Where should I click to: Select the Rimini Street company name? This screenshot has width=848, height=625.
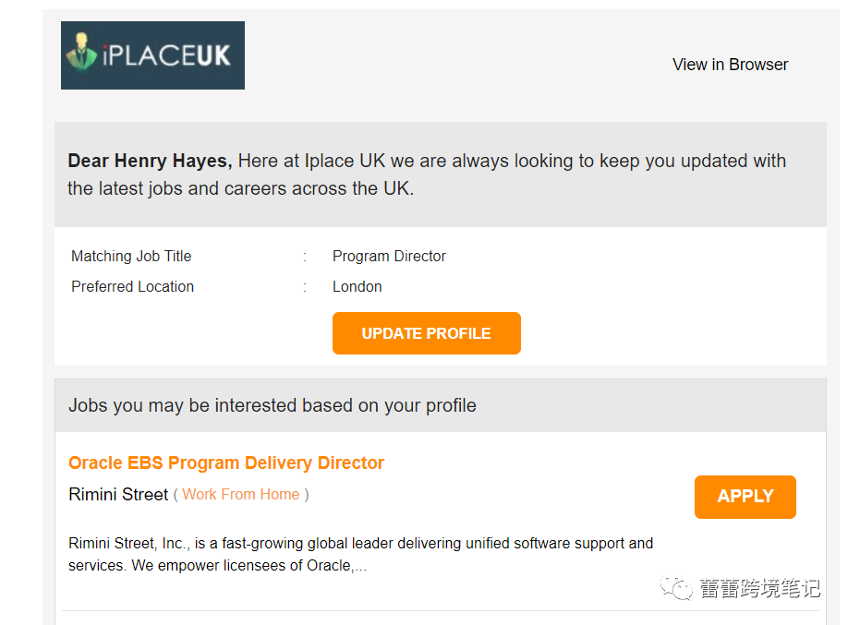(x=118, y=495)
